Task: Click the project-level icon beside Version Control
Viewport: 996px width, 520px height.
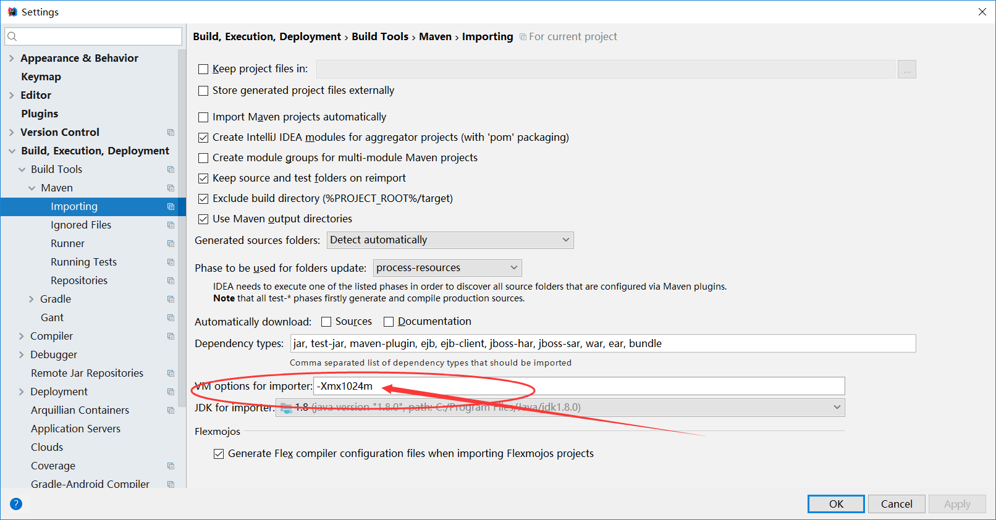Action: 171,132
